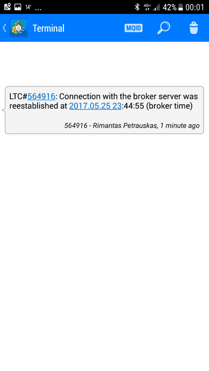Tap the 4G+ network indicator

point(147,7)
